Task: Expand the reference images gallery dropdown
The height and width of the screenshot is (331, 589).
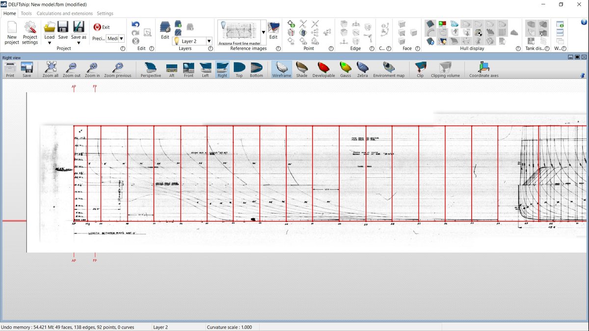Action: pos(263,33)
